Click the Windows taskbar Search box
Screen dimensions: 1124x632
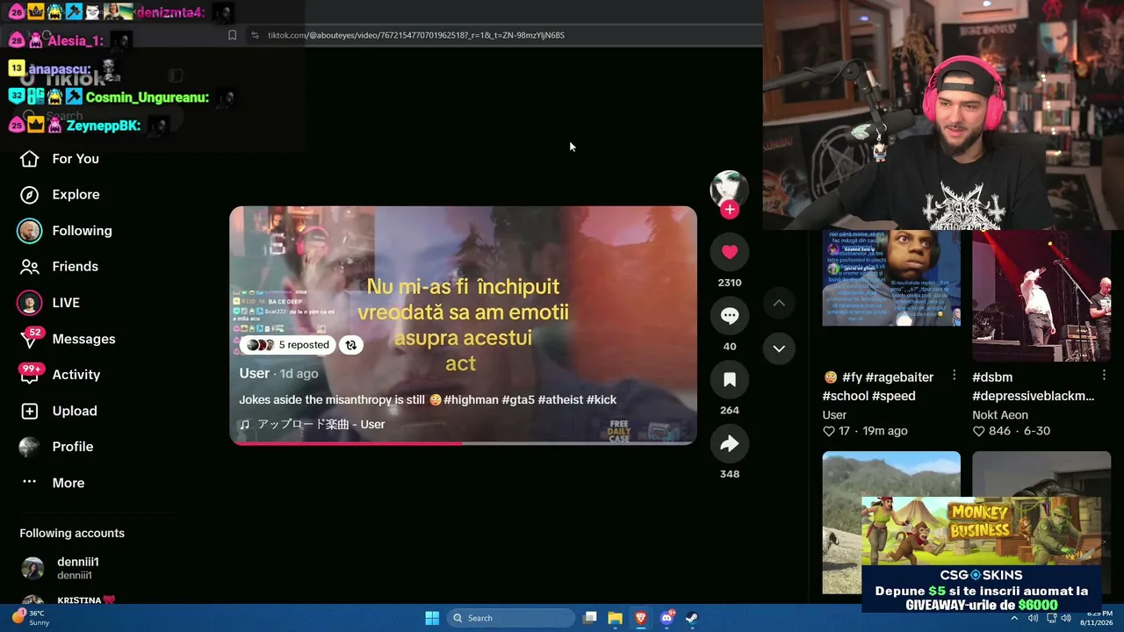[511, 618]
